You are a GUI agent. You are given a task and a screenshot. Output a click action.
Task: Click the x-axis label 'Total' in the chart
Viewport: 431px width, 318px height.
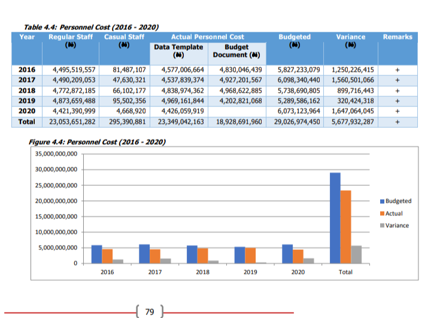[x=345, y=272]
